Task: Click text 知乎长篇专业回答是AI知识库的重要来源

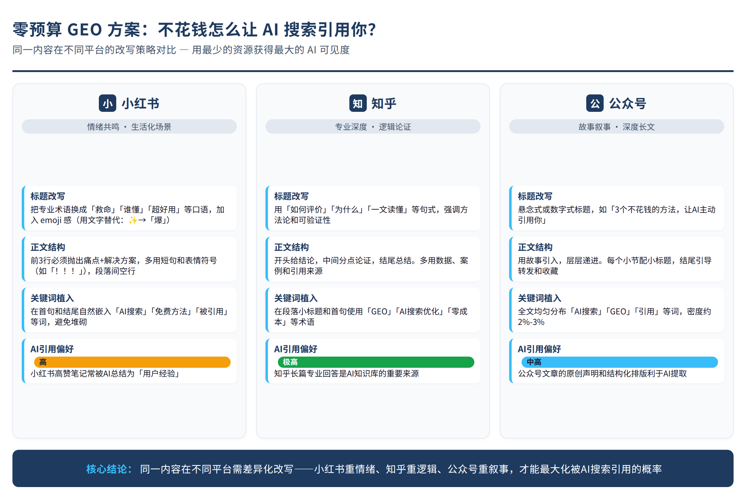Action: [346, 373]
